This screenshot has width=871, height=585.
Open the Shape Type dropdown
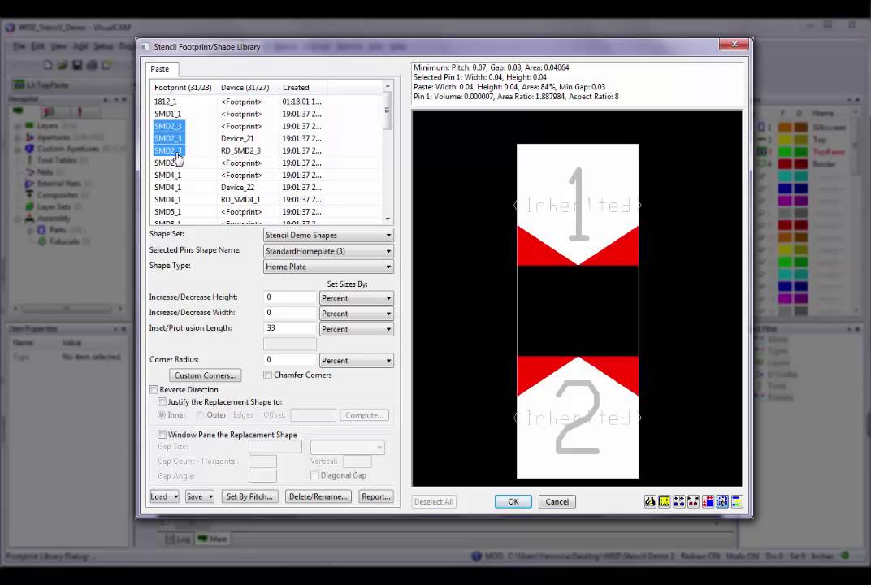click(328, 266)
